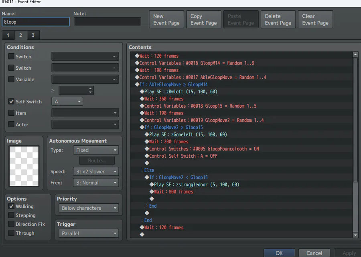The width and height of the screenshot is (361, 257).
Task: Open the Trigger dropdown showing Parallel
Action: click(89, 233)
